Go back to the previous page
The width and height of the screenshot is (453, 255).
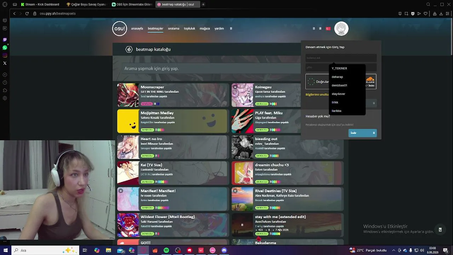[x=14, y=13]
